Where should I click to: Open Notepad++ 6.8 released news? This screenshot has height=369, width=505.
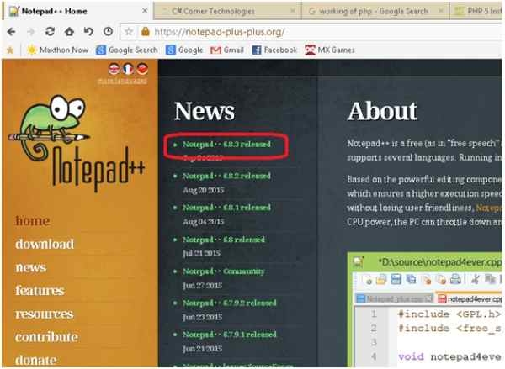224,240
